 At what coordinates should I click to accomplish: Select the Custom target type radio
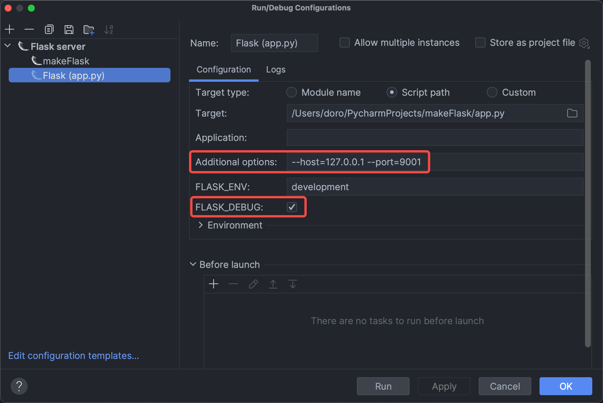point(492,92)
